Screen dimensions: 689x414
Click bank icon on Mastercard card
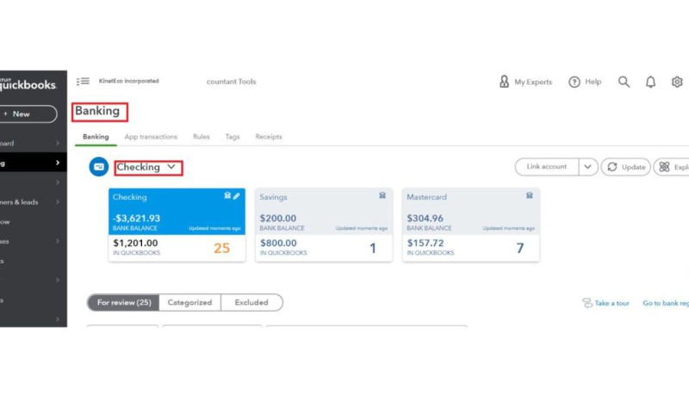click(x=530, y=195)
